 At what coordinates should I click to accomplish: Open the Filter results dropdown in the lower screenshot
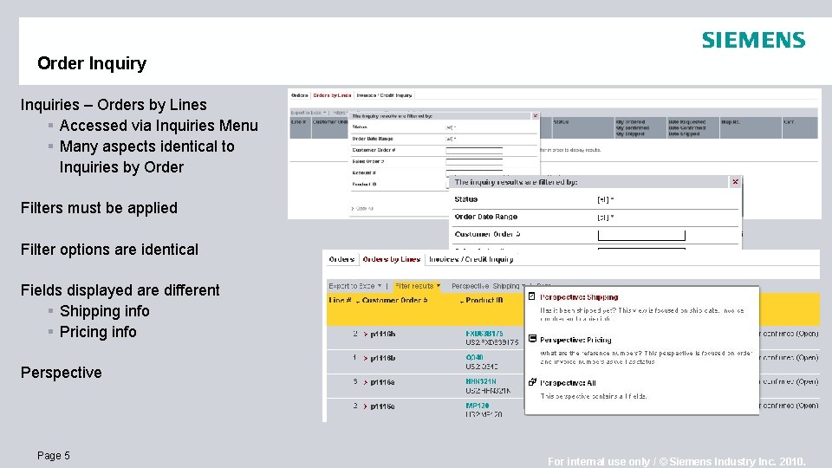[x=417, y=285]
